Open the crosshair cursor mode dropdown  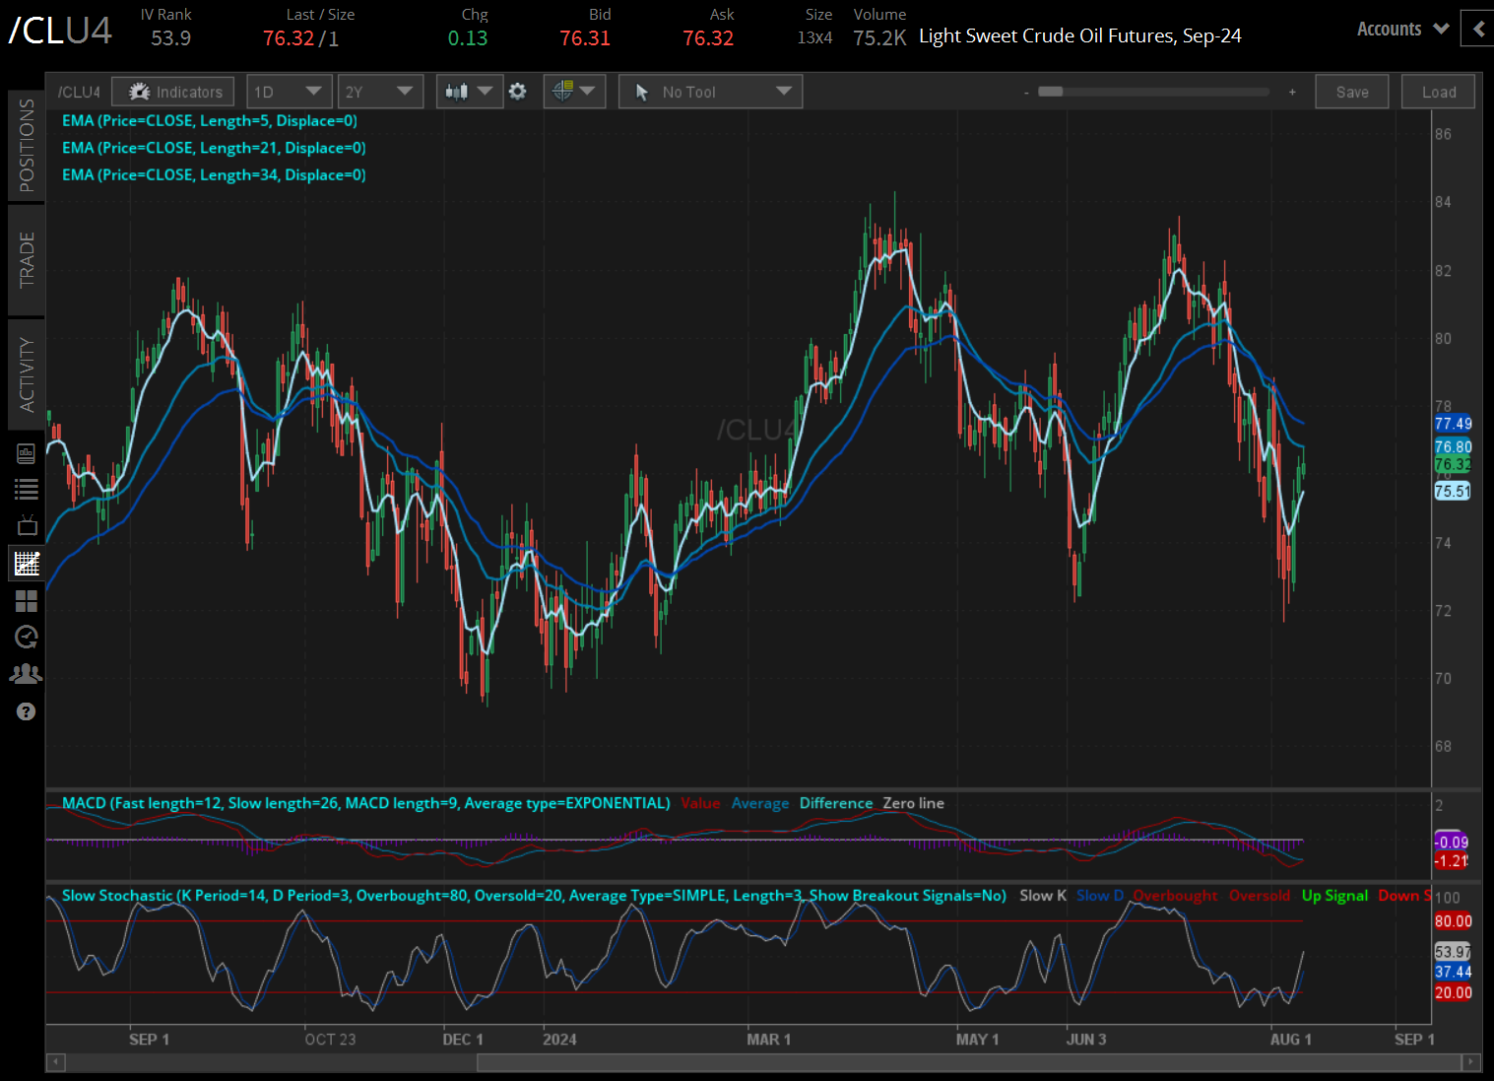point(574,92)
